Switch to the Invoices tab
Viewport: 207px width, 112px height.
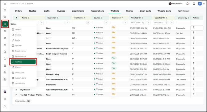(61, 11)
